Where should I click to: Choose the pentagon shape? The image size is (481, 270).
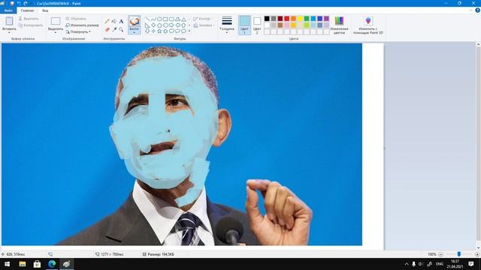159,25
